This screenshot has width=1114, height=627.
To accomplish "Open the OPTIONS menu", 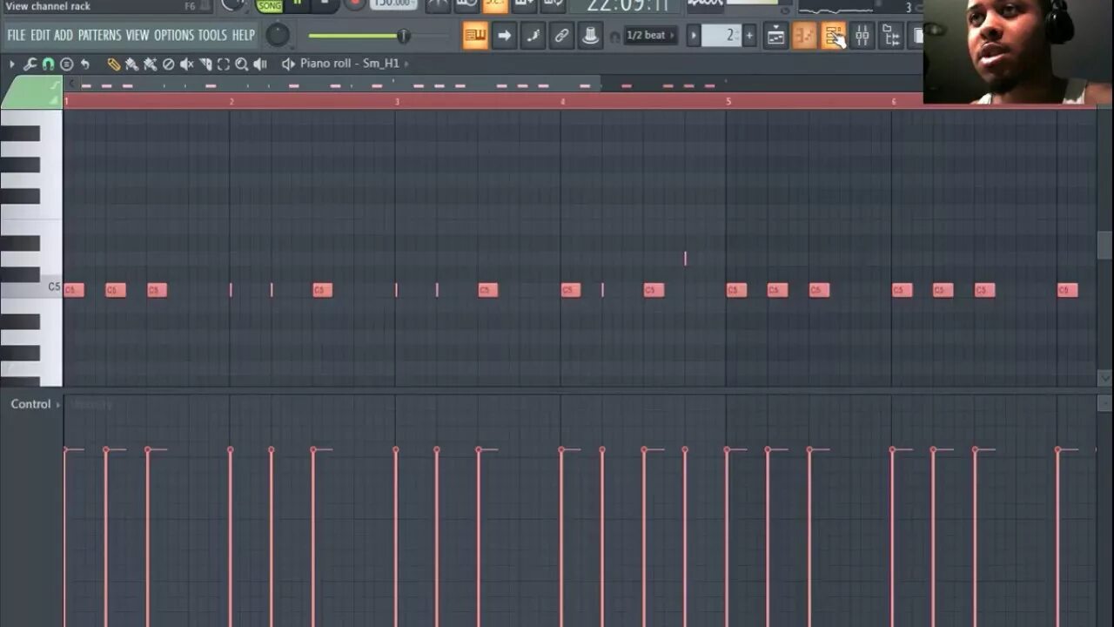I will click(x=174, y=36).
